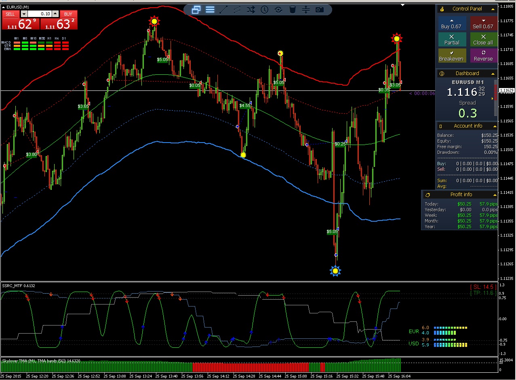The width and height of the screenshot is (516, 380).
Task: Click the Reverse button
Action: tap(483, 56)
